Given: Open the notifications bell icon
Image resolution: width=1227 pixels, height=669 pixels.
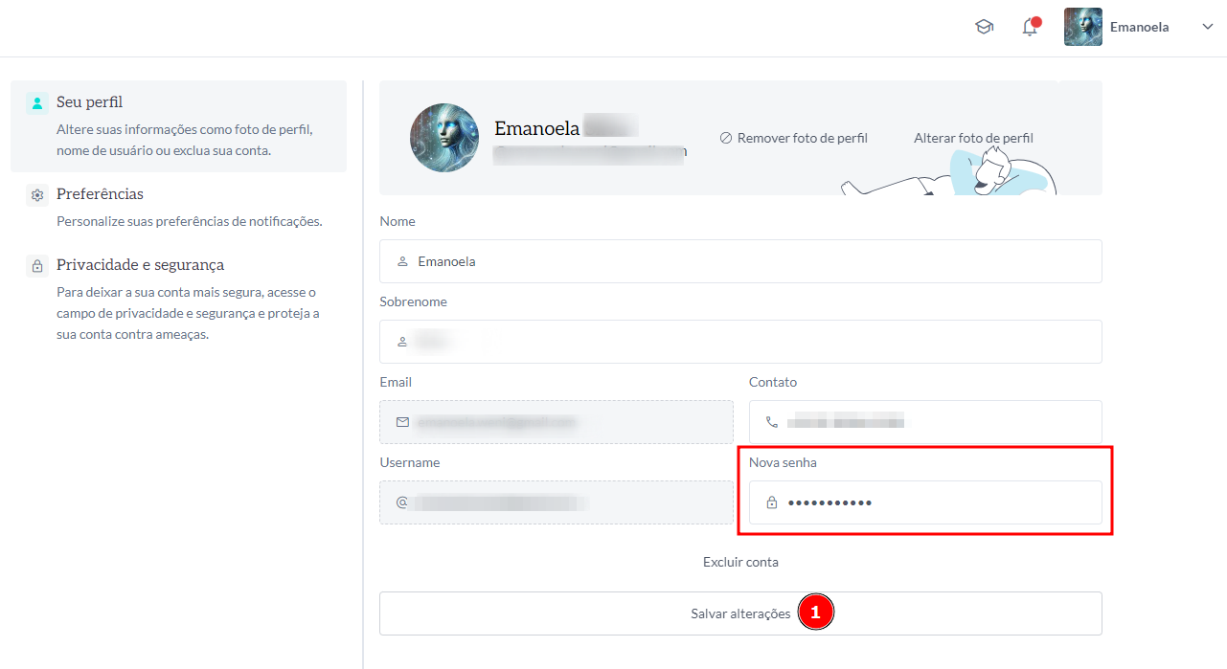Looking at the screenshot, I should 1030,28.
